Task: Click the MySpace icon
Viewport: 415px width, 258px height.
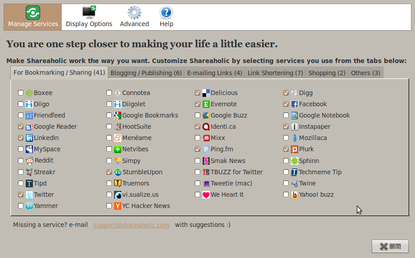Action: coord(29,149)
